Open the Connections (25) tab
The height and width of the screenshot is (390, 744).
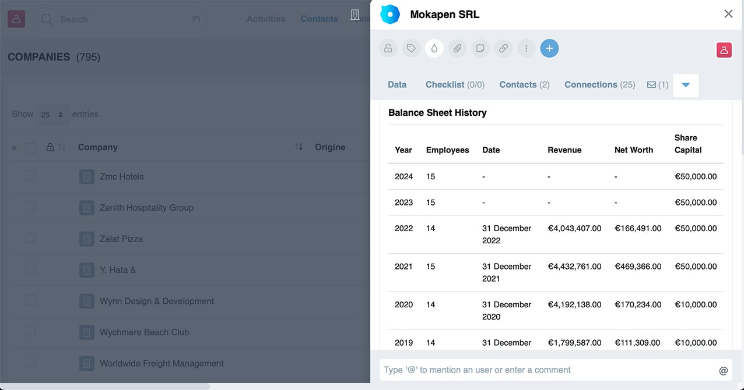tap(599, 85)
